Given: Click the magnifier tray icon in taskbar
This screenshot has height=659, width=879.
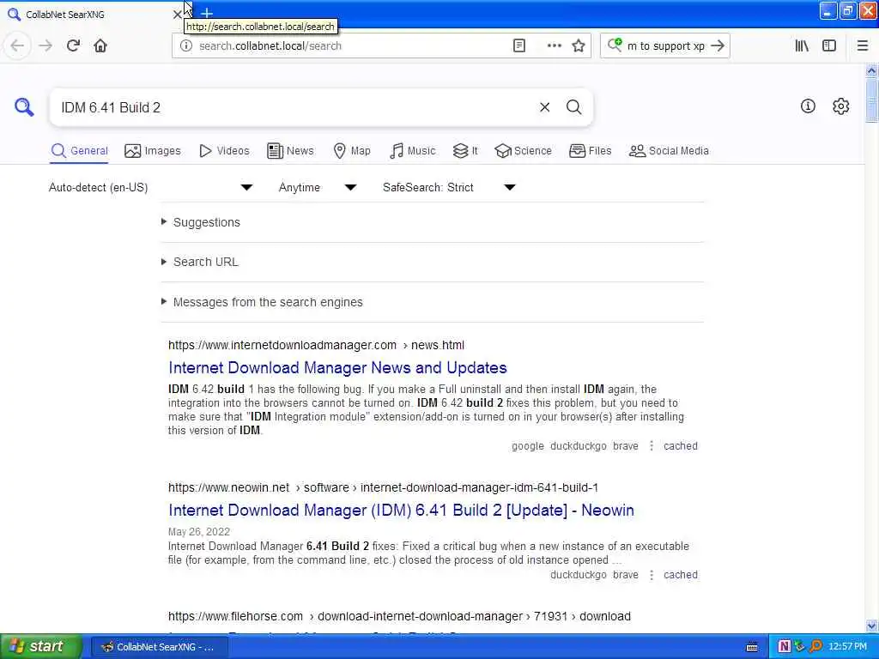Looking at the screenshot, I should (815, 646).
